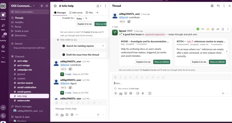Click the AI summarize sparkle icon in thread header
Screen dimensions: 232x123
click(218, 6)
